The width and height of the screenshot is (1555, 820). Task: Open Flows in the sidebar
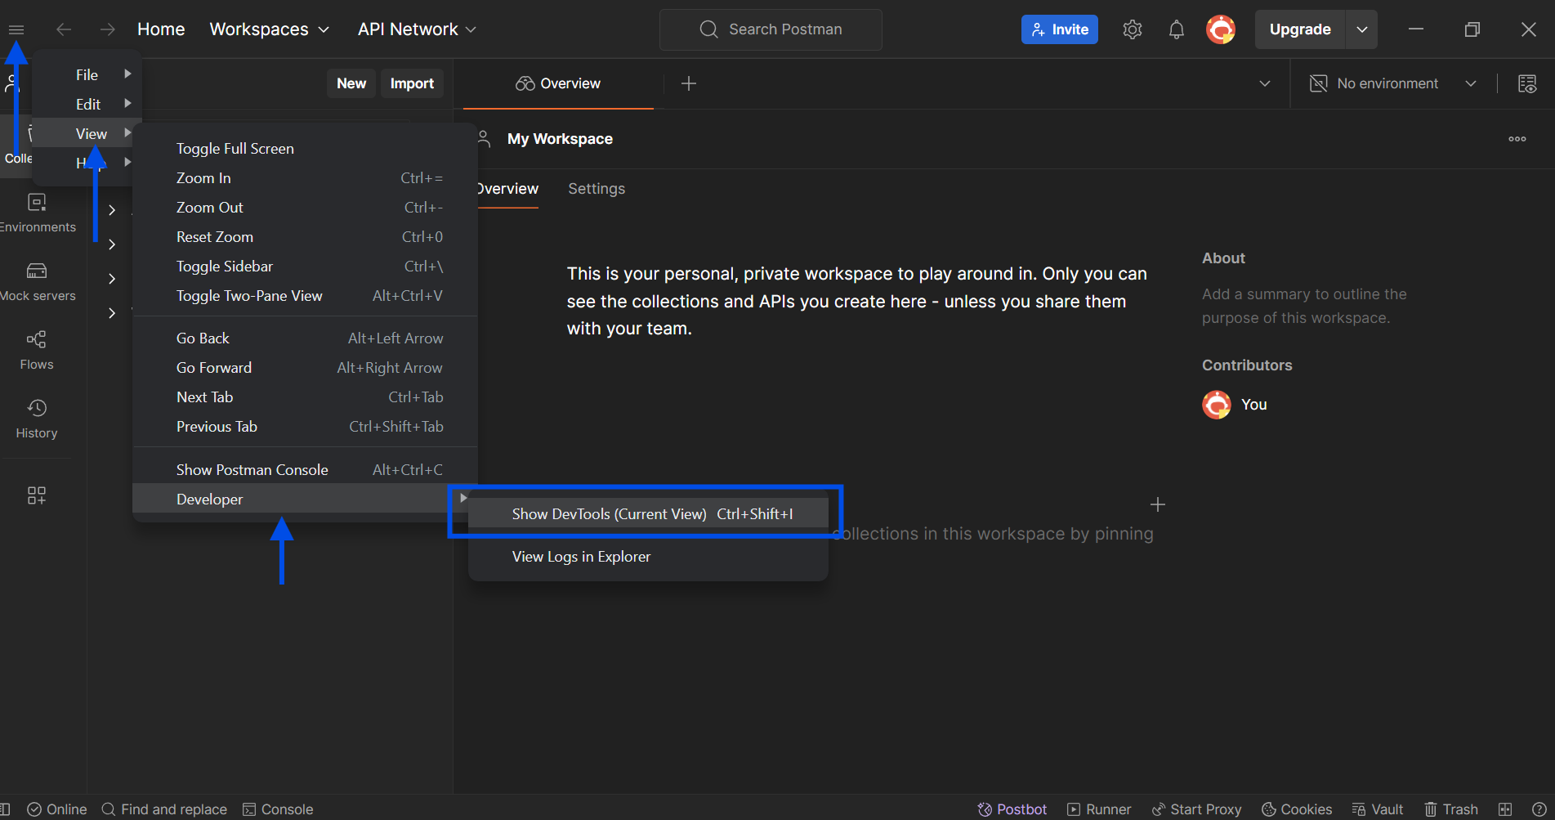(37, 350)
